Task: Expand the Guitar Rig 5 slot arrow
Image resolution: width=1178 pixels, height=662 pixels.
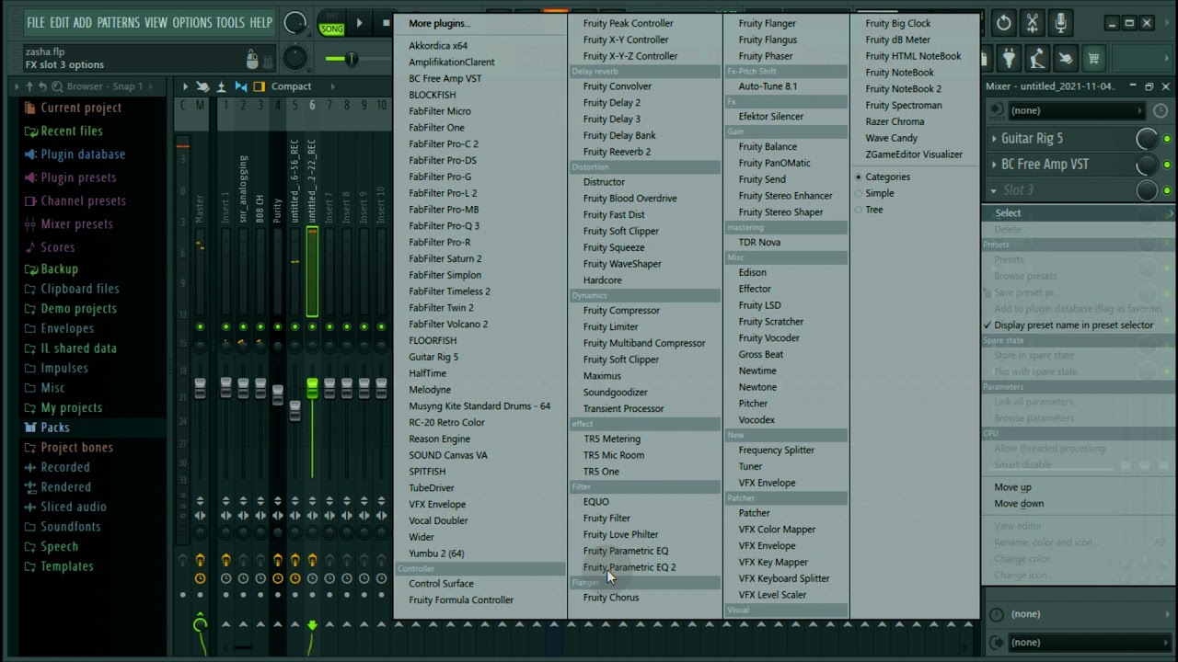Action: [994, 139]
